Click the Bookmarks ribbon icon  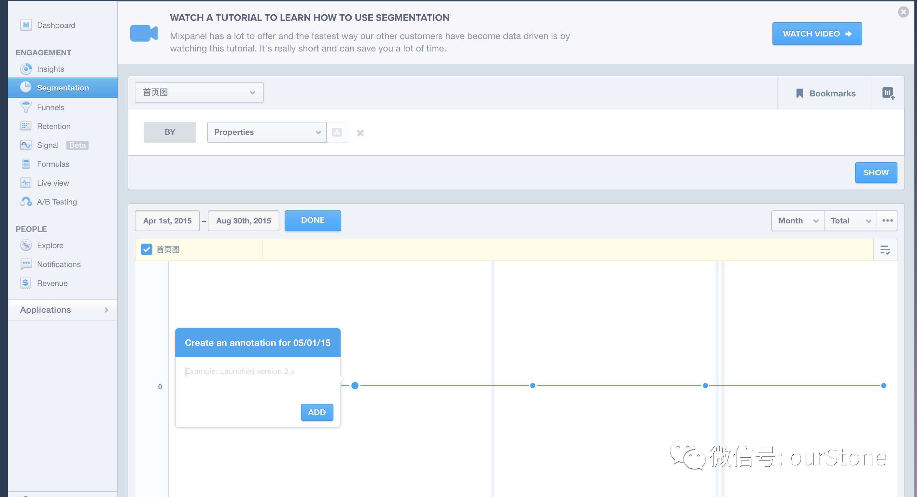click(x=799, y=93)
